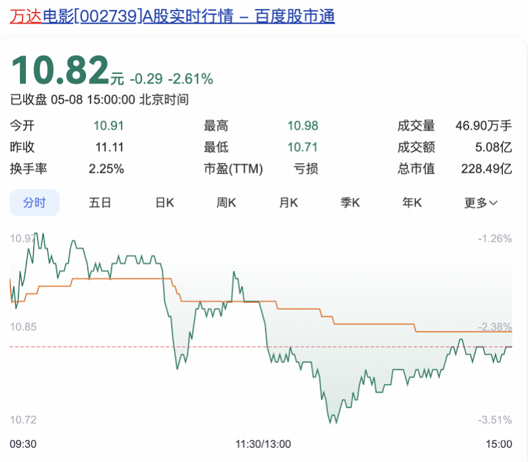Click the 最高 value 10.98
The height and width of the screenshot is (462, 528).
coord(302,126)
